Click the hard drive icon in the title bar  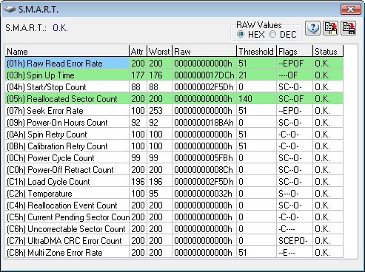point(10,10)
